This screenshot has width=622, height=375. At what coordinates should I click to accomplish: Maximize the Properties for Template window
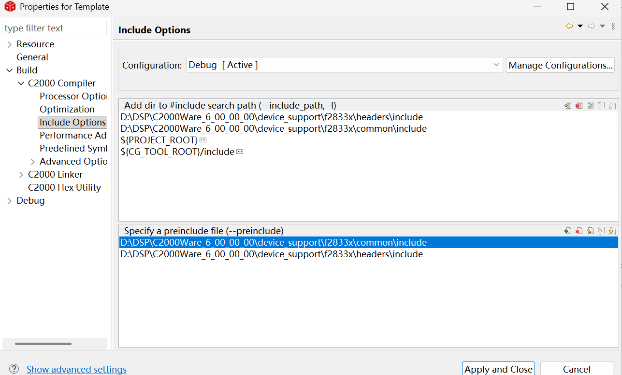pos(570,7)
